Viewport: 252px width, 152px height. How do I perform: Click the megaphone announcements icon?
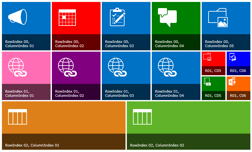pos(18,17)
